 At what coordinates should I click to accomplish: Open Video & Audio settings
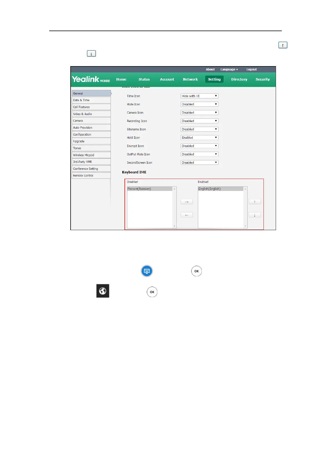(x=91, y=114)
